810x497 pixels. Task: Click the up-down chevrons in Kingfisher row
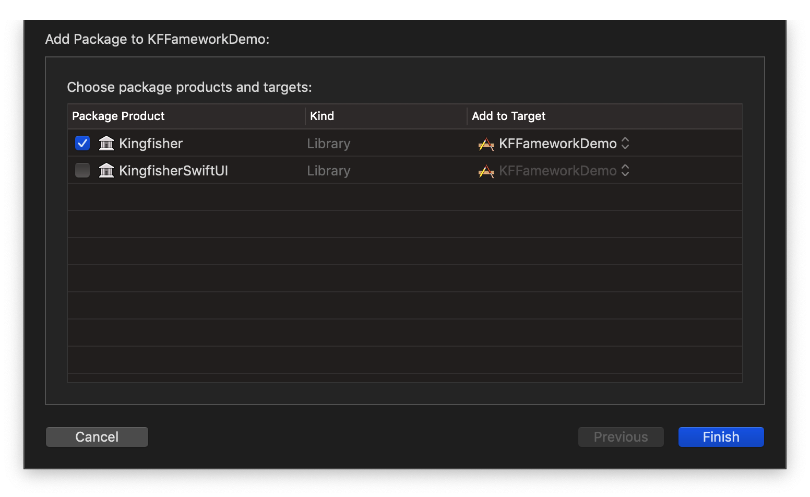coord(625,144)
